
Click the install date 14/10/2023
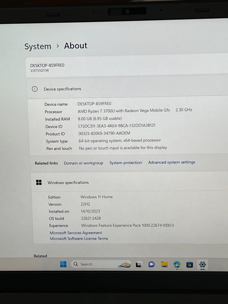point(90,211)
